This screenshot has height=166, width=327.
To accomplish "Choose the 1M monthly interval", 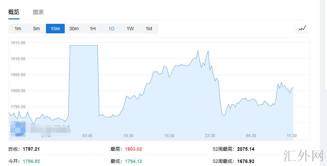I will point(149,29).
